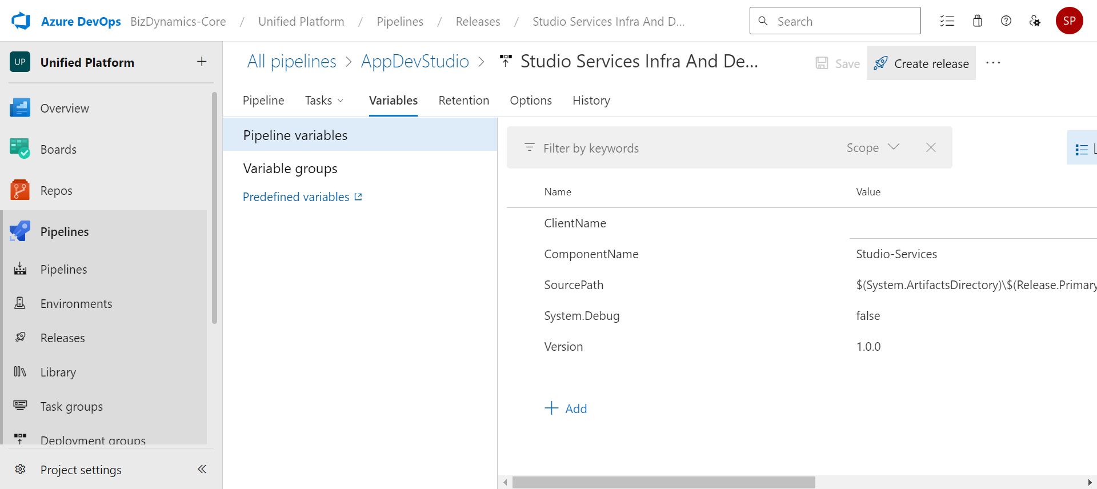This screenshot has height=489, width=1097.
Task: Switch to list view icon
Action: click(1082, 149)
